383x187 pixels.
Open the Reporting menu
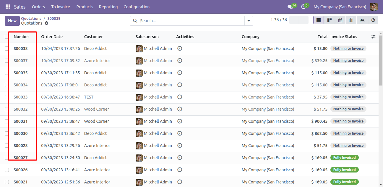click(x=108, y=7)
